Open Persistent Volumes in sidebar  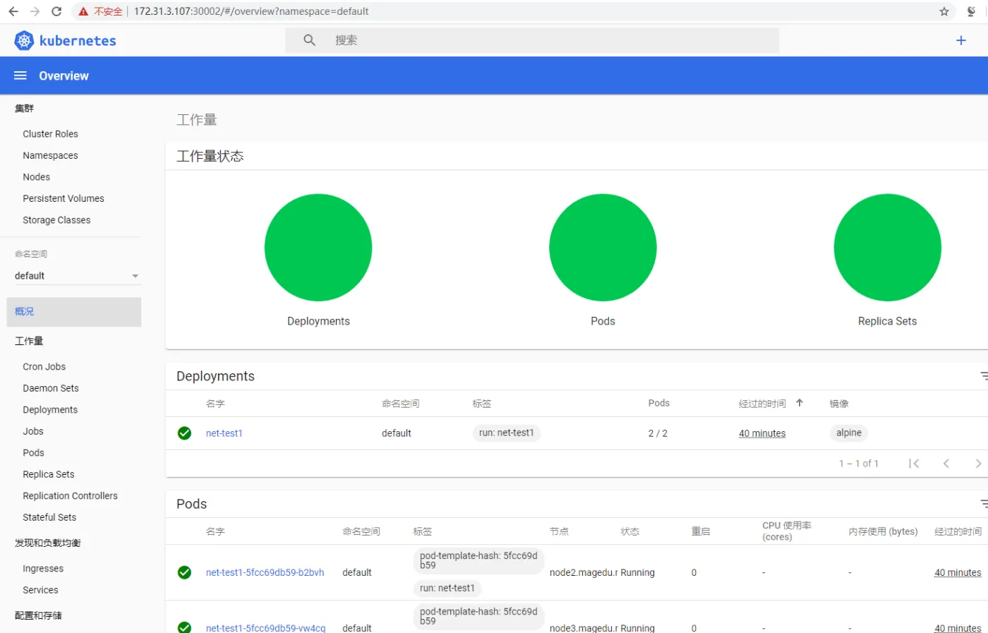pyautogui.click(x=64, y=198)
